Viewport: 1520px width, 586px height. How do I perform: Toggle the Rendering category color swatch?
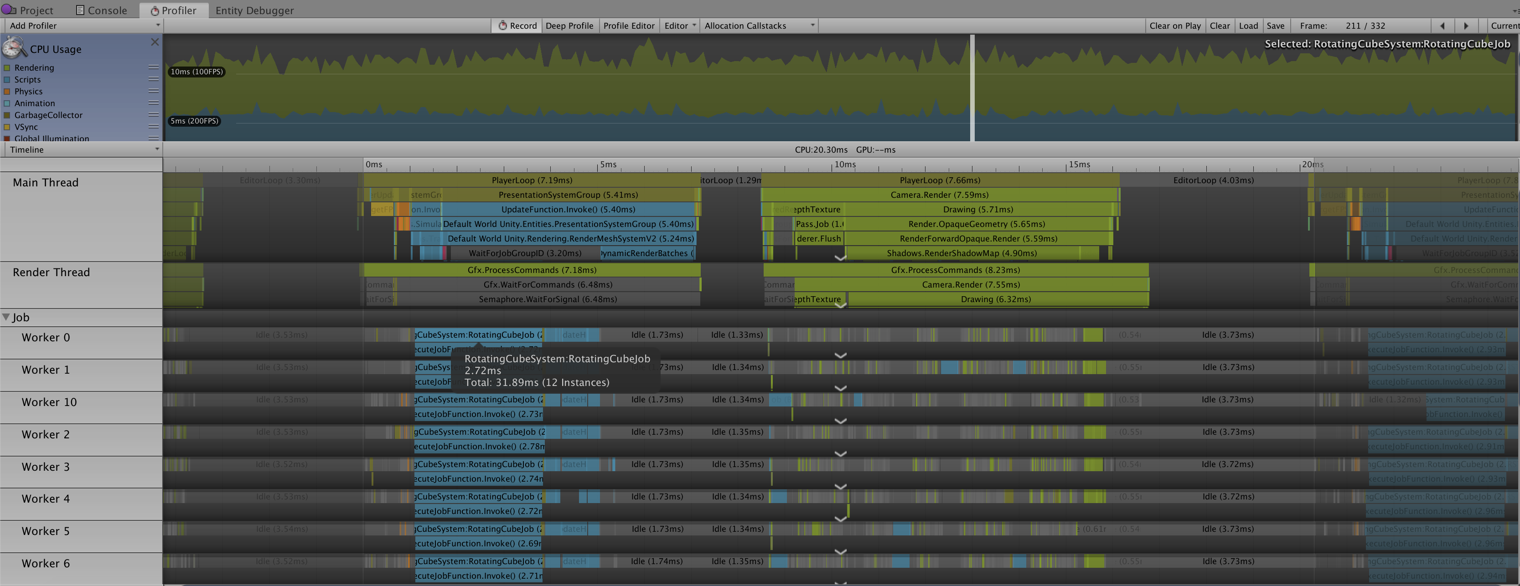click(x=7, y=68)
